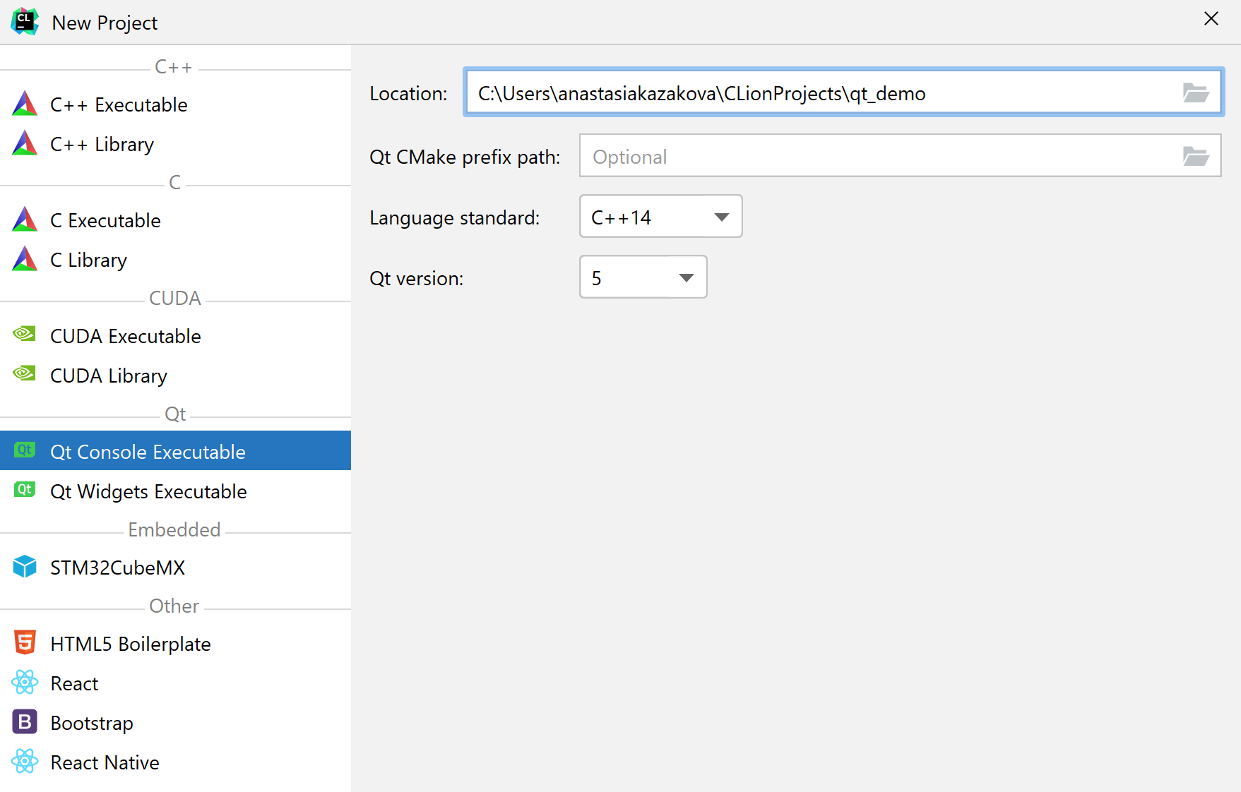Viewport: 1241px width, 792px height.
Task: Select C Executable project type
Action: point(106,221)
